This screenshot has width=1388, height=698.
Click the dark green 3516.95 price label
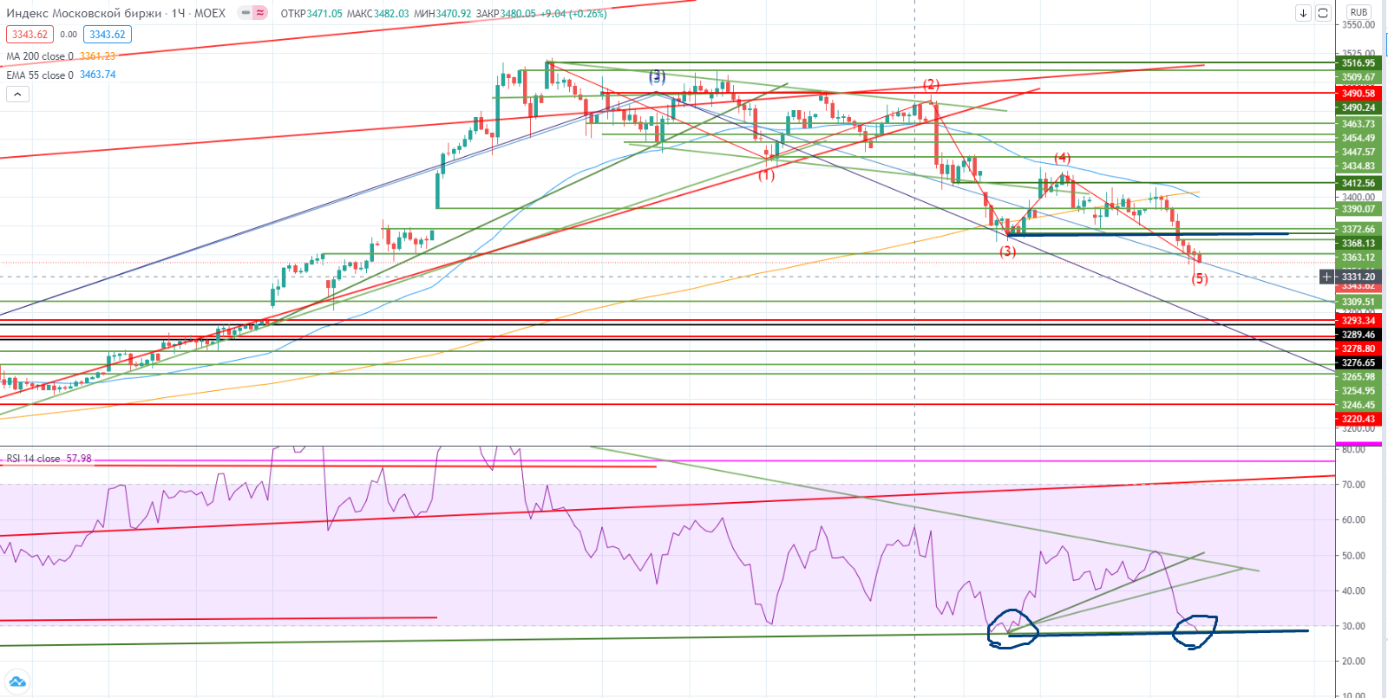(x=1359, y=63)
